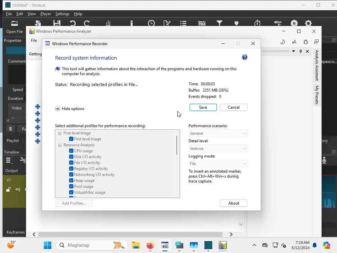
Task: Click the Redo arrow in Shotcut toolbar
Action: [x=87, y=23]
